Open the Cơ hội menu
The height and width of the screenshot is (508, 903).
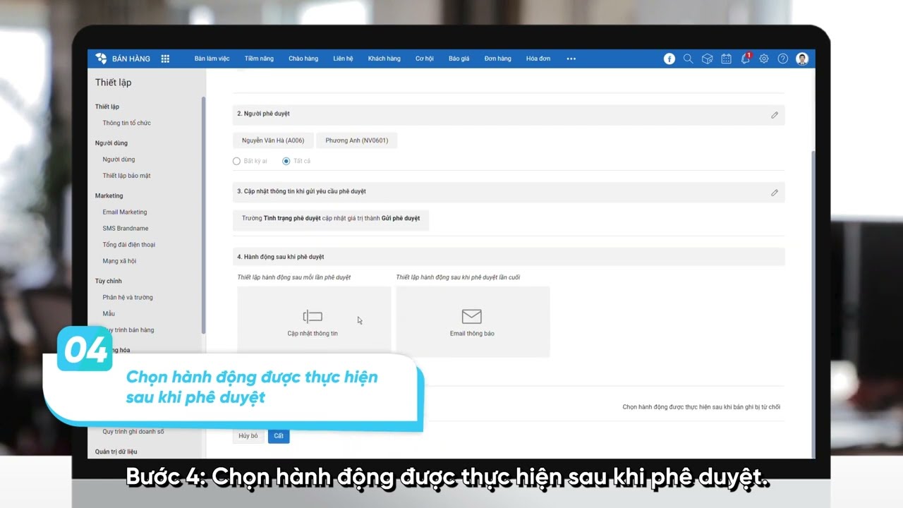coord(424,59)
